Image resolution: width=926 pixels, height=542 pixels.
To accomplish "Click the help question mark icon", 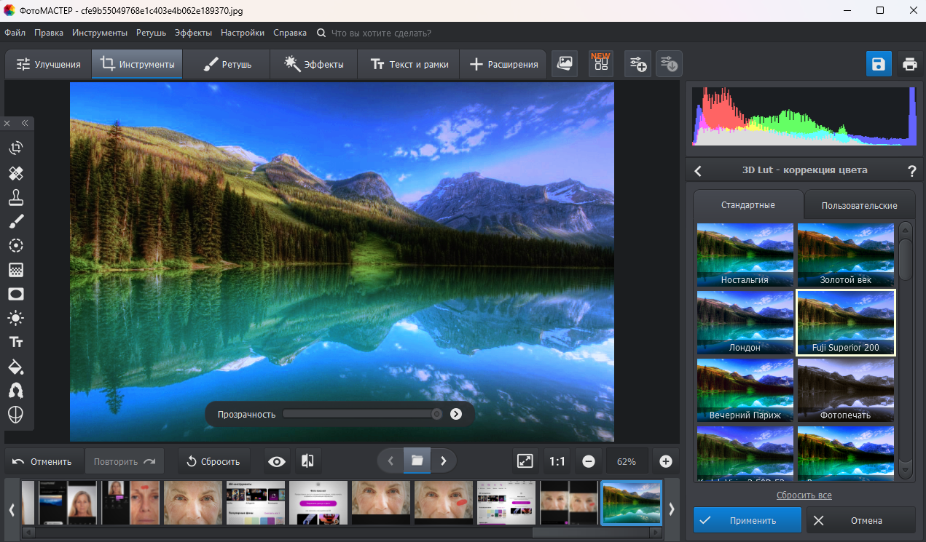I will click(x=911, y=171).
